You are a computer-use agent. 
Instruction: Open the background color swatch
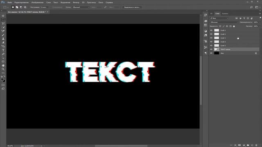click(4, 81)
